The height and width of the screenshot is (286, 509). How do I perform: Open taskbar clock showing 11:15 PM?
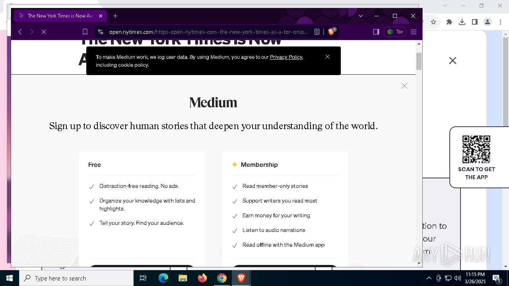475,278
